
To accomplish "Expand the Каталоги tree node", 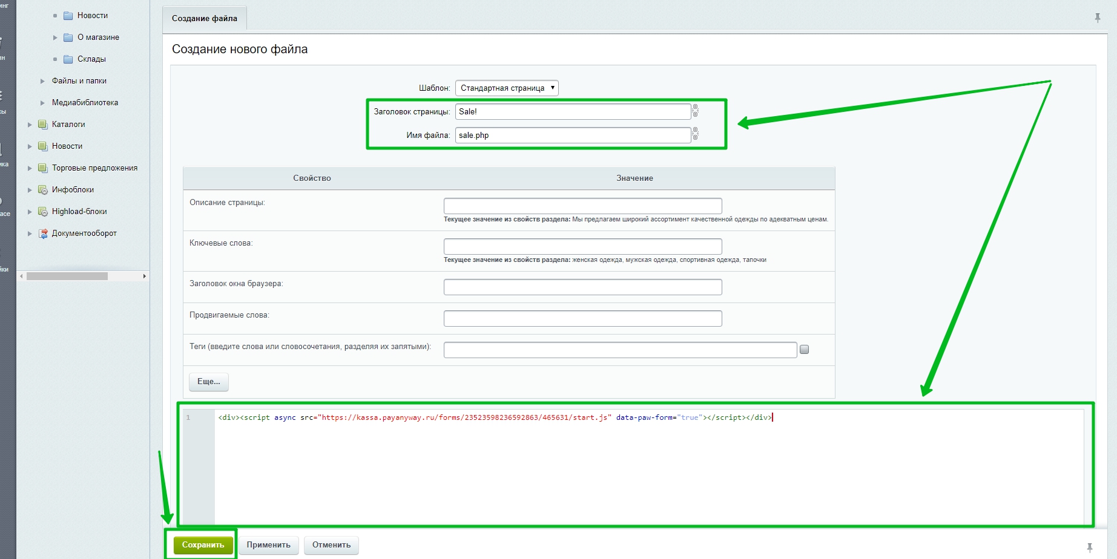I will [x=30, y=125].
